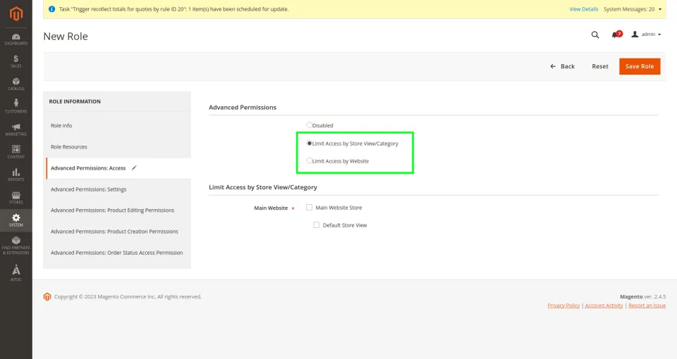Select the Disabled radio option
This screenshot has height=359, width=677.
click(x=309, y=125)
